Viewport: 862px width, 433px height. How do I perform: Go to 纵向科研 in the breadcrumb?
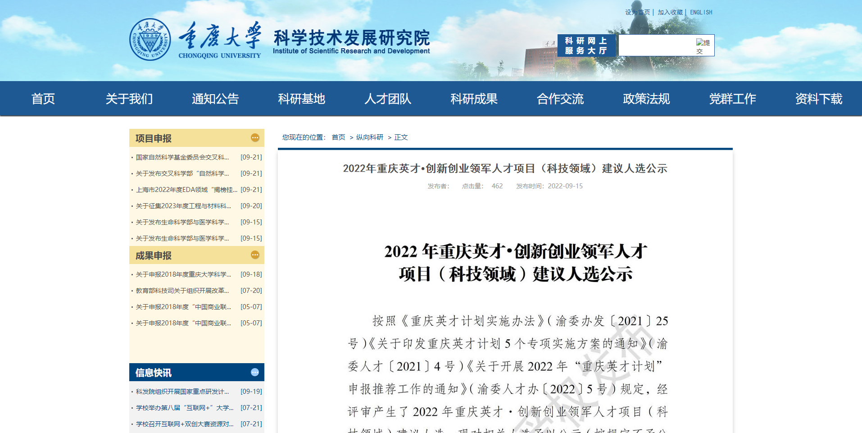tap(369, 137)
